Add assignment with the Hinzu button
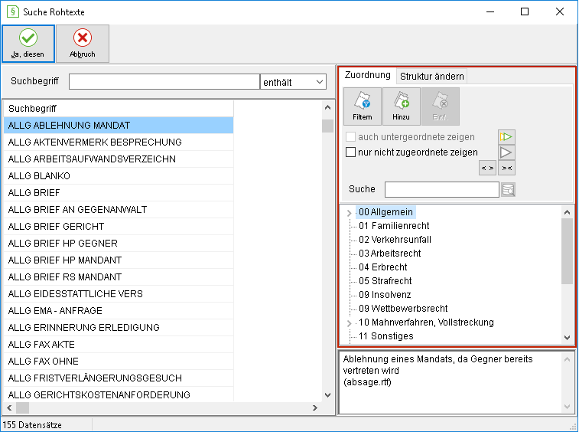The width and height of the screenshot is (579, 432). point(402,106)
